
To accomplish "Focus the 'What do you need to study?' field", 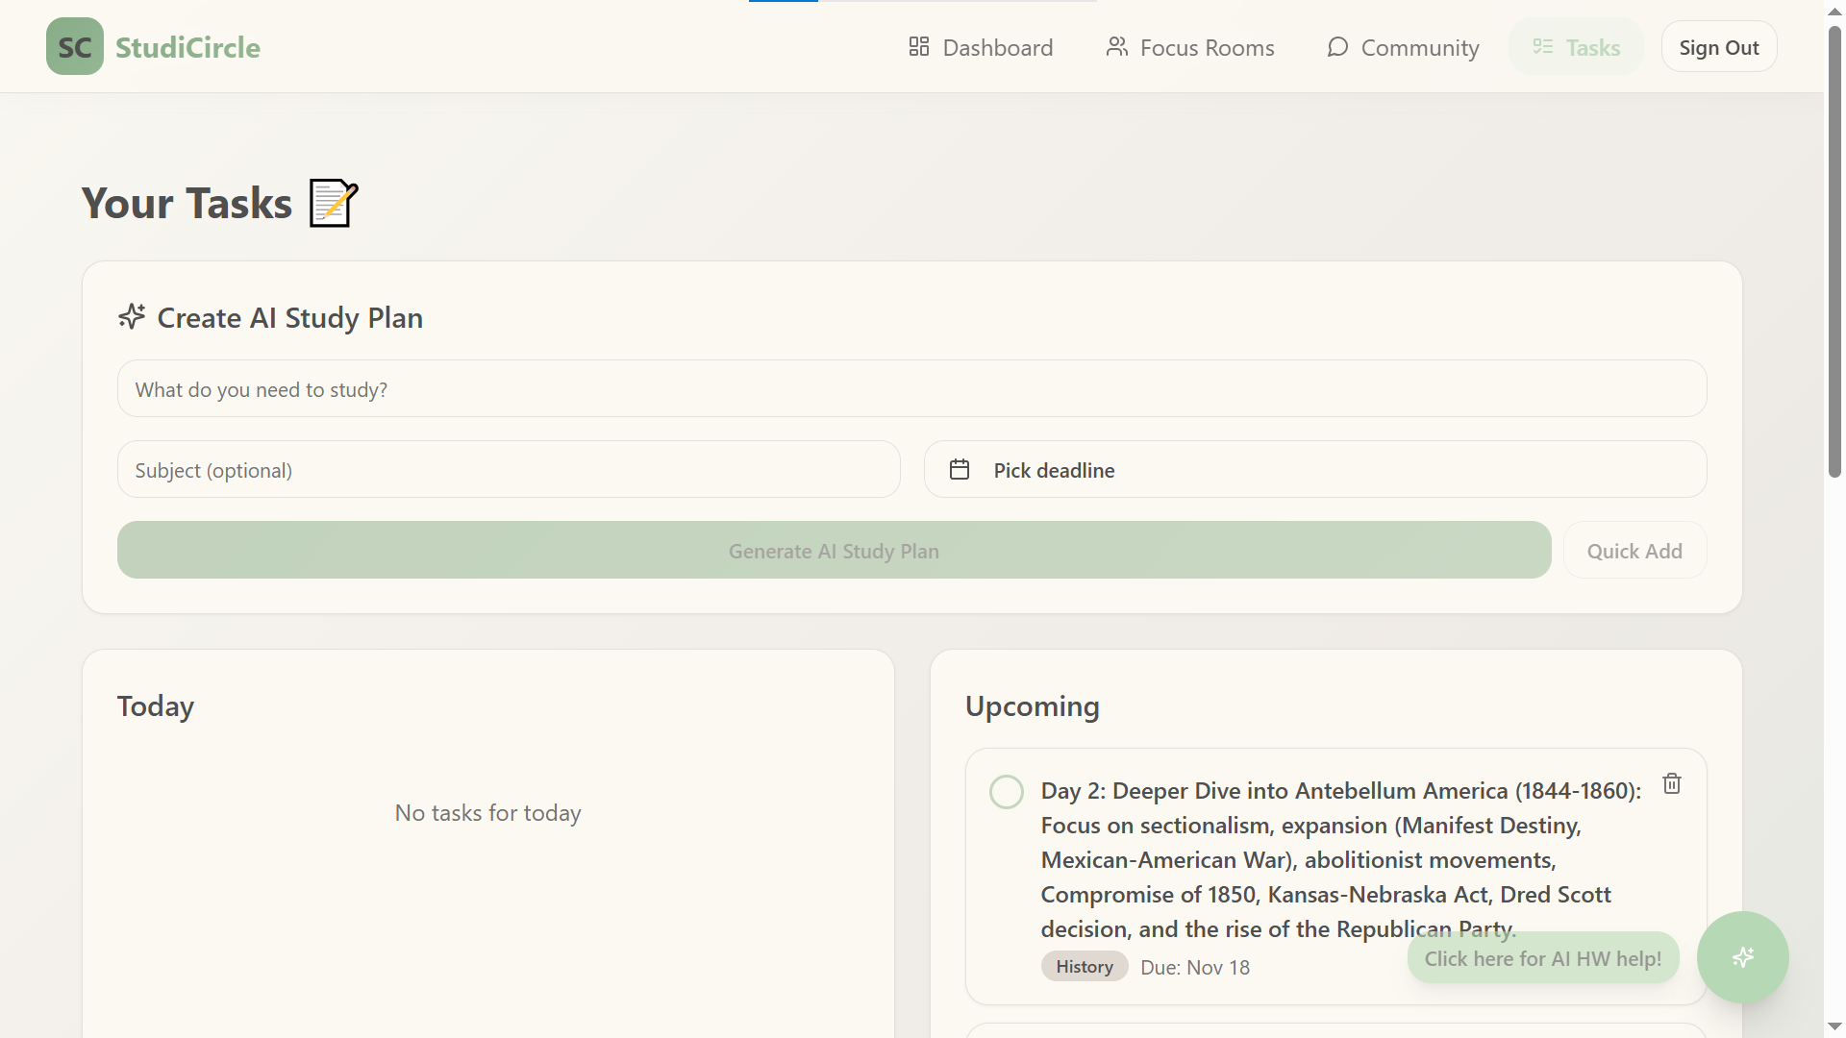I will 911,388.
